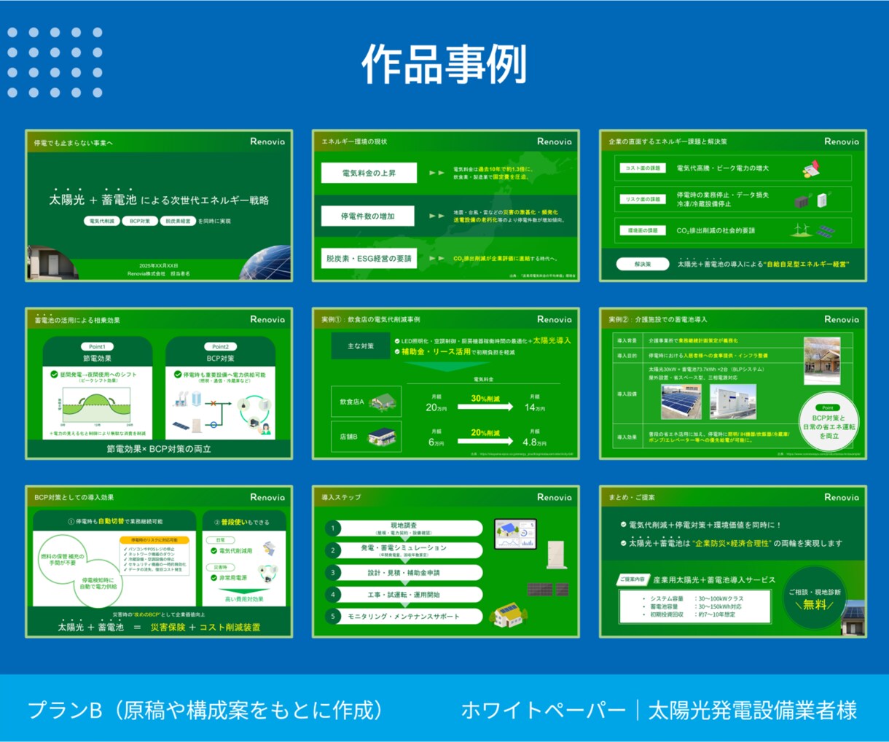Screen dimensions: 889x742
Task: Click the "電気代削減" pill on the title slide
Action: click(101, 221)
